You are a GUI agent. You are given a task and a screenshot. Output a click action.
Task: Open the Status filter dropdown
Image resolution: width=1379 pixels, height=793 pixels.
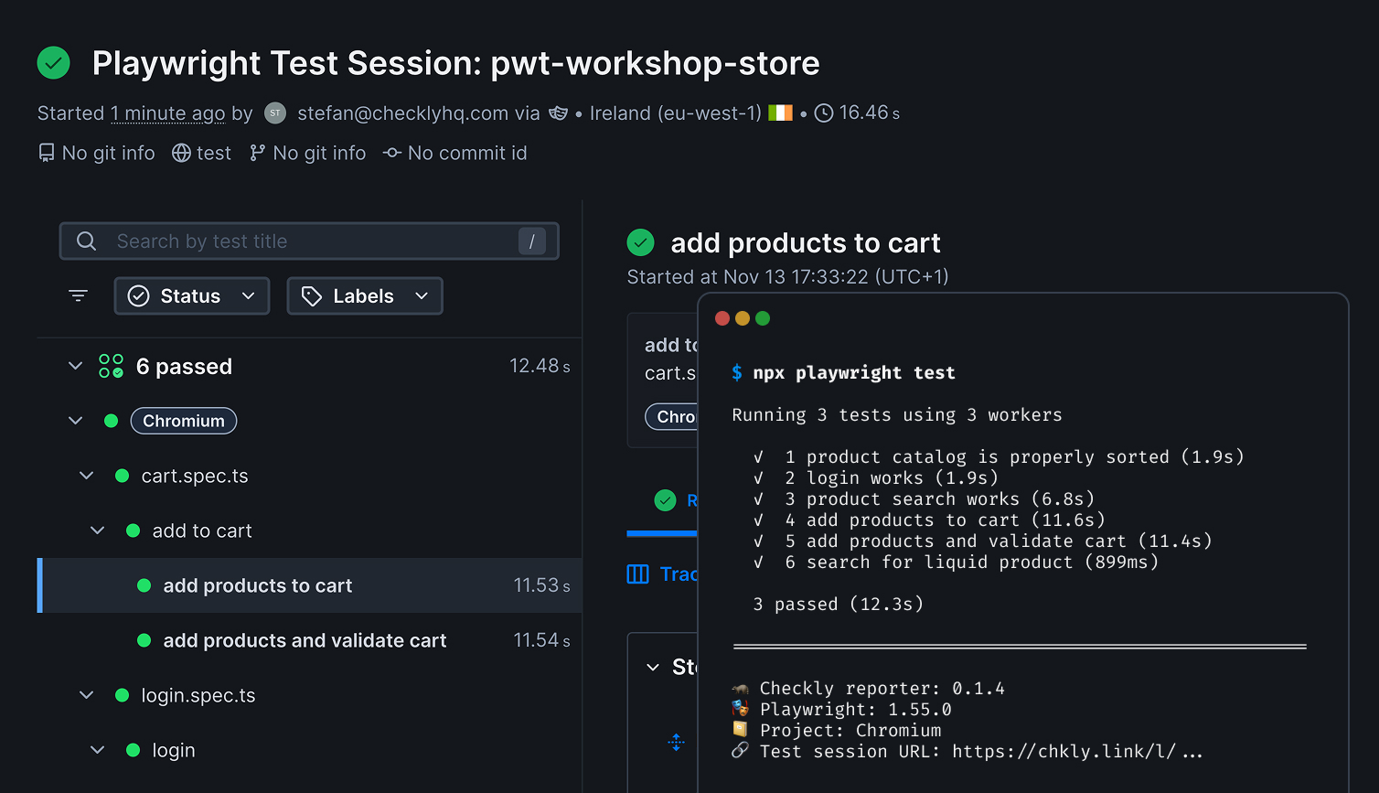point(192,295)
